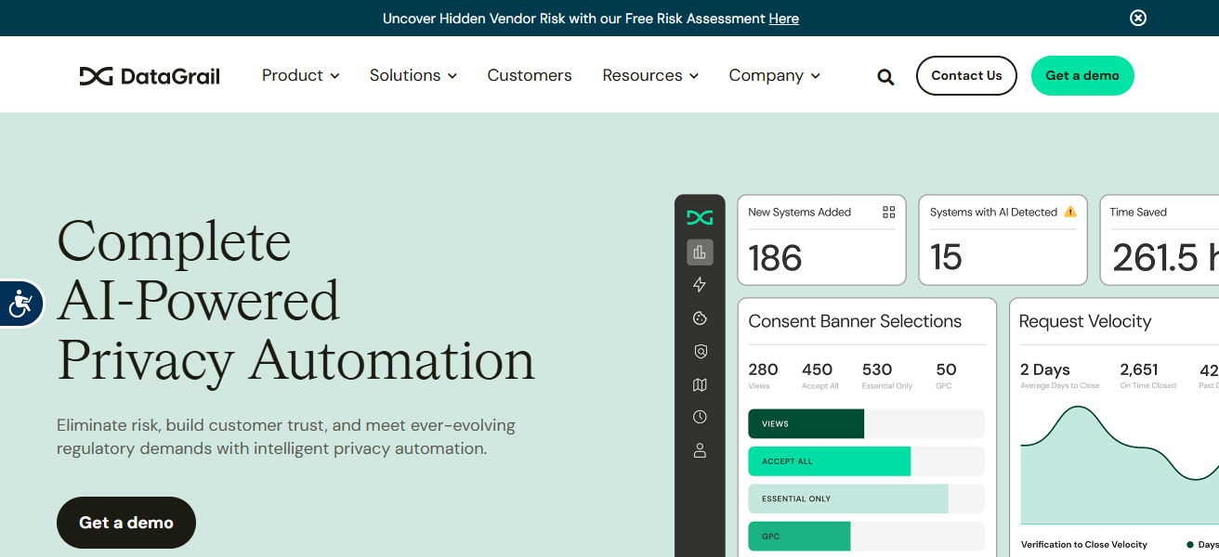Open the Company menu item
Viewport: 1219px width, 557px height.
(774, 76)
